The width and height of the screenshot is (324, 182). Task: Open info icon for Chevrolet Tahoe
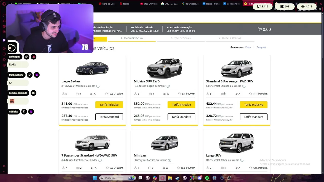coord(242,160)
